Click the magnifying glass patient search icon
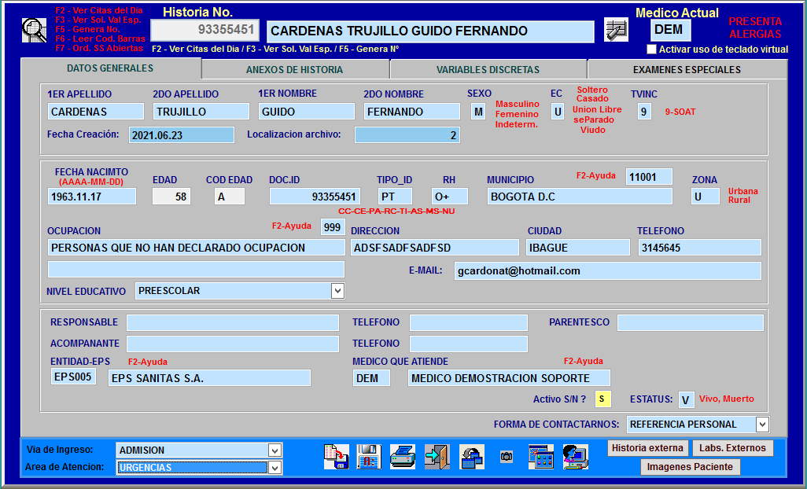This screenshot has height=489, width=807. click(x=34, y=31)
